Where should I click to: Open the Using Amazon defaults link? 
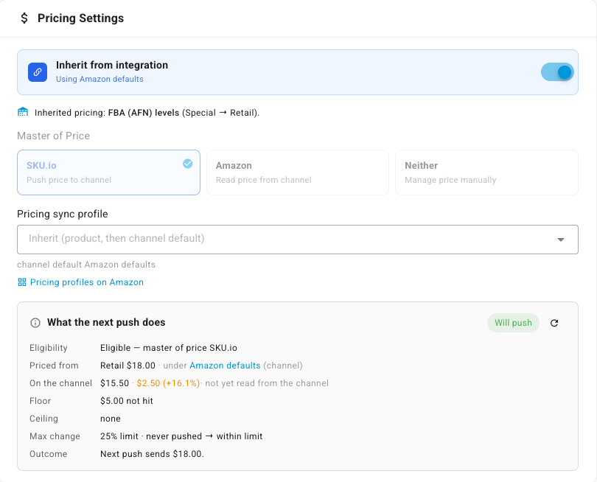coord(99,79)
